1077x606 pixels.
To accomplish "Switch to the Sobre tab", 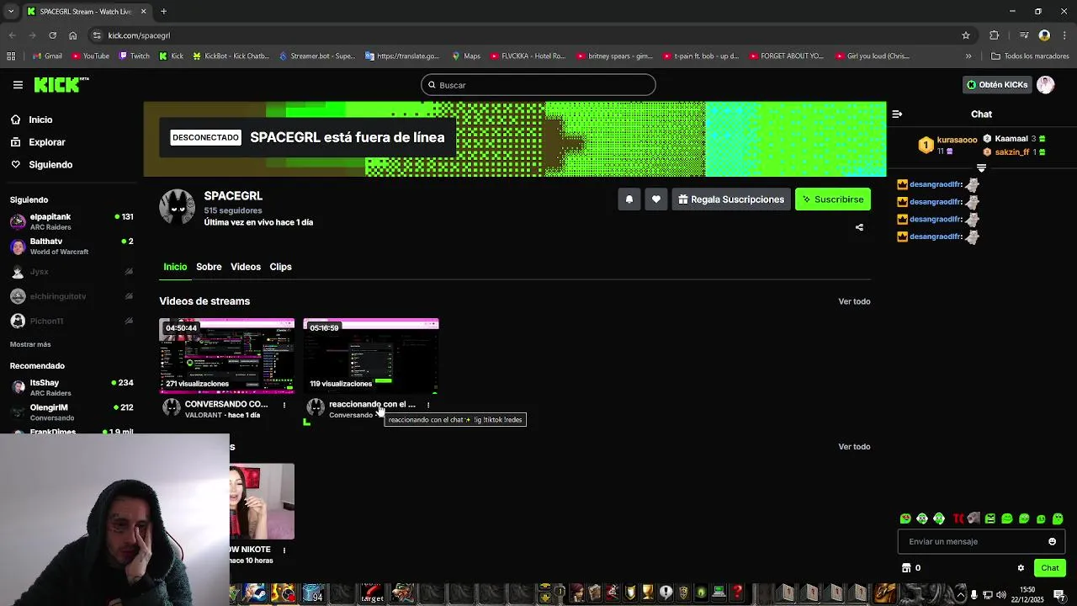I will coord(209,267).
